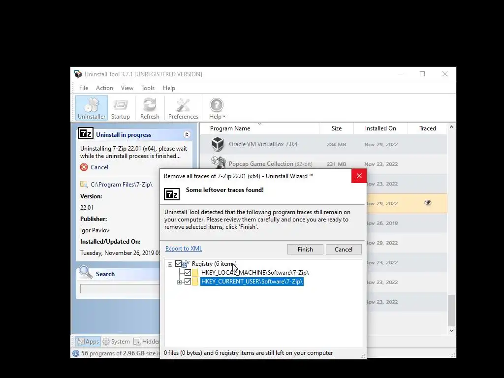Click the 7z icon in wizard dialog

tap(172, 194)
